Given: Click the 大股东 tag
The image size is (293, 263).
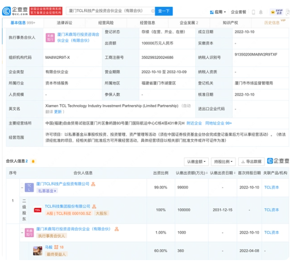Looking at the screenshot, I should tap(101, 213).
